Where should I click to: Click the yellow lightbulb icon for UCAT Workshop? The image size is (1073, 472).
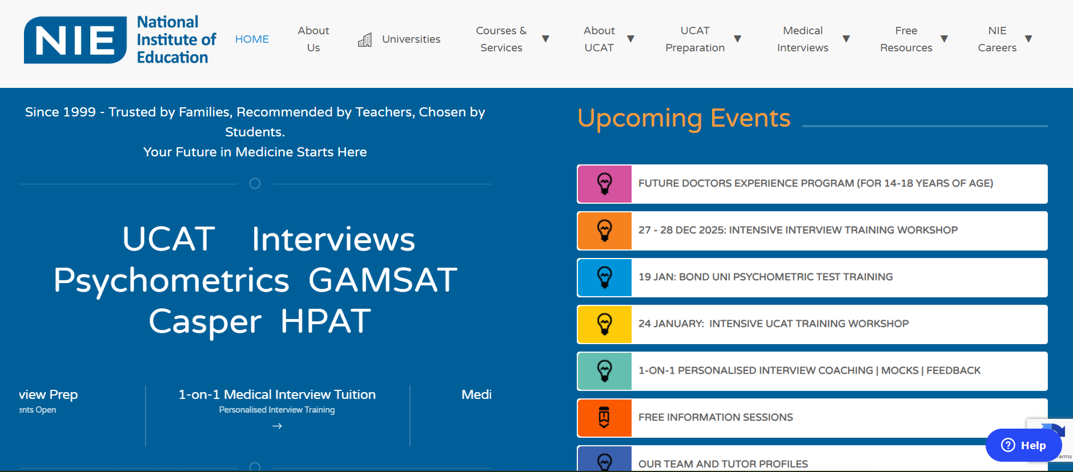tap(605, 324)
